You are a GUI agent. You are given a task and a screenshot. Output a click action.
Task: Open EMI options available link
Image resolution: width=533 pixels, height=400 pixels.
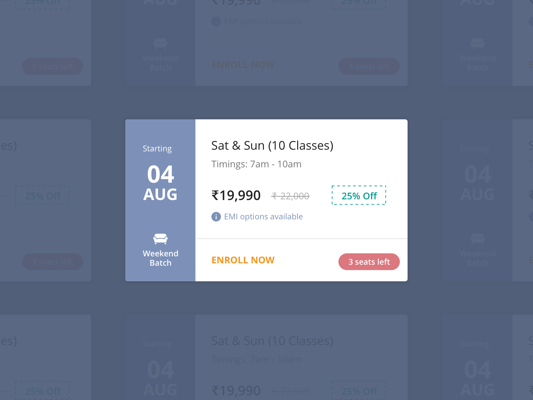[264, 216]
